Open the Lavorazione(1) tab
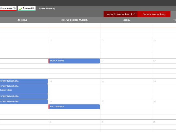Image resolution: width=176 pixels, height=132 pixels. 8,8
